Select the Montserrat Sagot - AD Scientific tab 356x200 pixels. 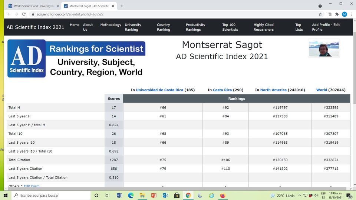click(89, 6)
